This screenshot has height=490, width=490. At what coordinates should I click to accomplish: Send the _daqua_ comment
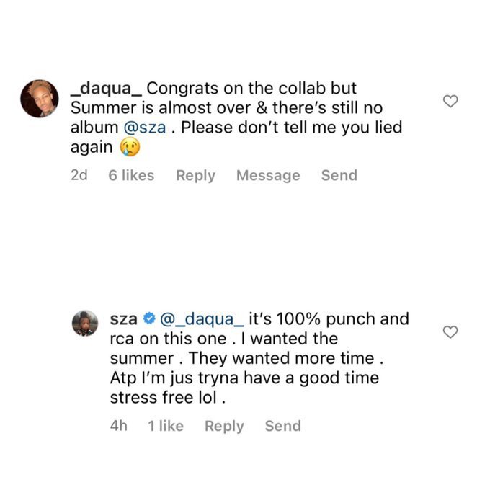339,175
